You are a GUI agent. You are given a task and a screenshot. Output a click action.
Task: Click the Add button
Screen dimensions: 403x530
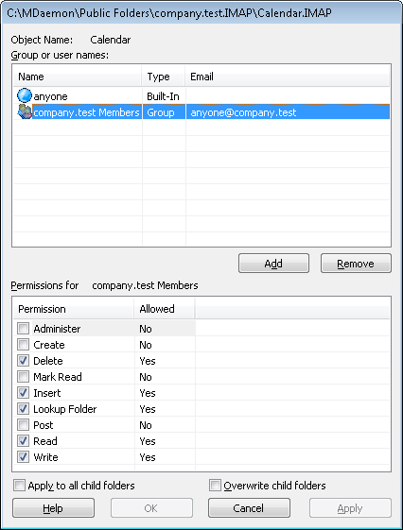273,264
